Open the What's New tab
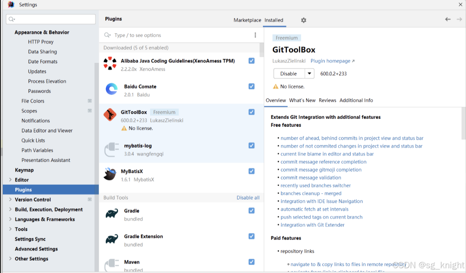The width and height of the screenshot is (466, 273). pos(302,100)
